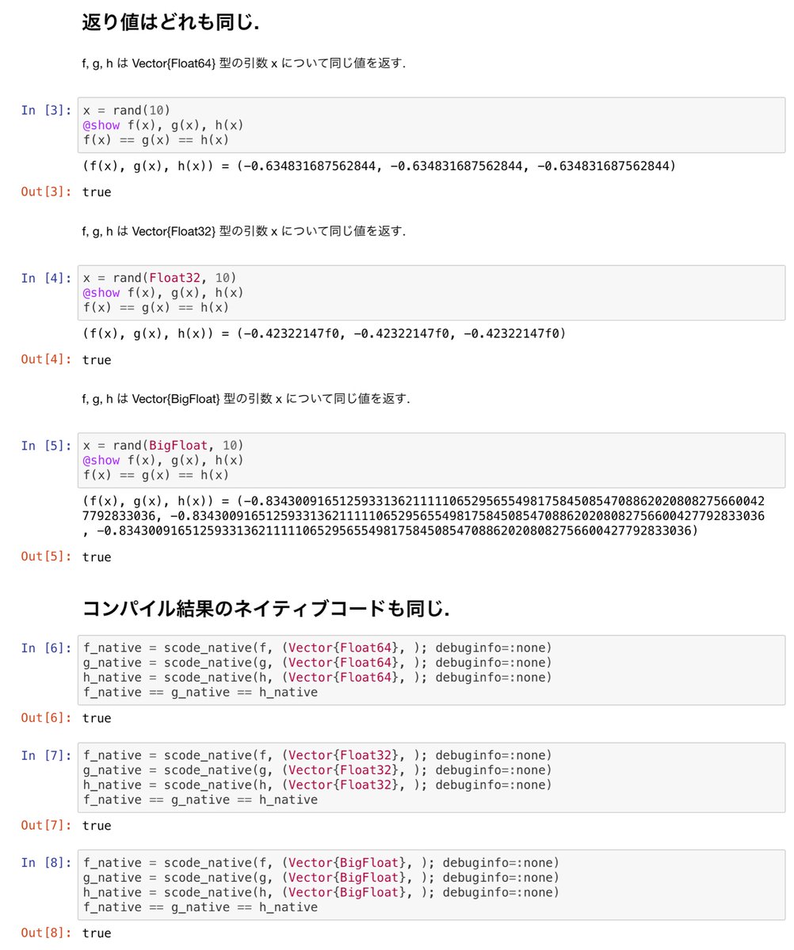Click the Out[7] prompt label
This screenshot has height=950, width=794.
point(46,826)
